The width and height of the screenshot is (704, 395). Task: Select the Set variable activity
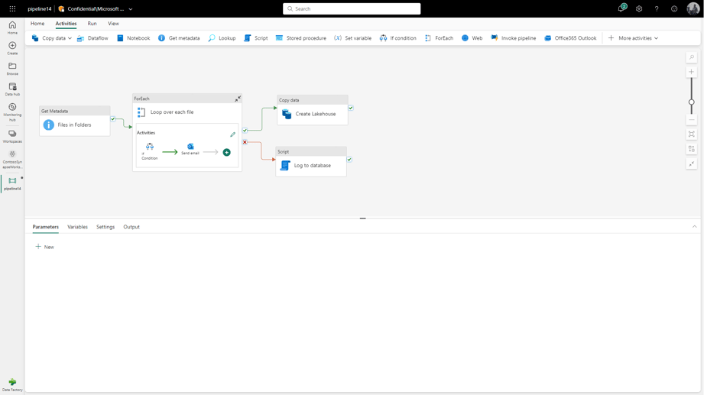coord(353,38)
